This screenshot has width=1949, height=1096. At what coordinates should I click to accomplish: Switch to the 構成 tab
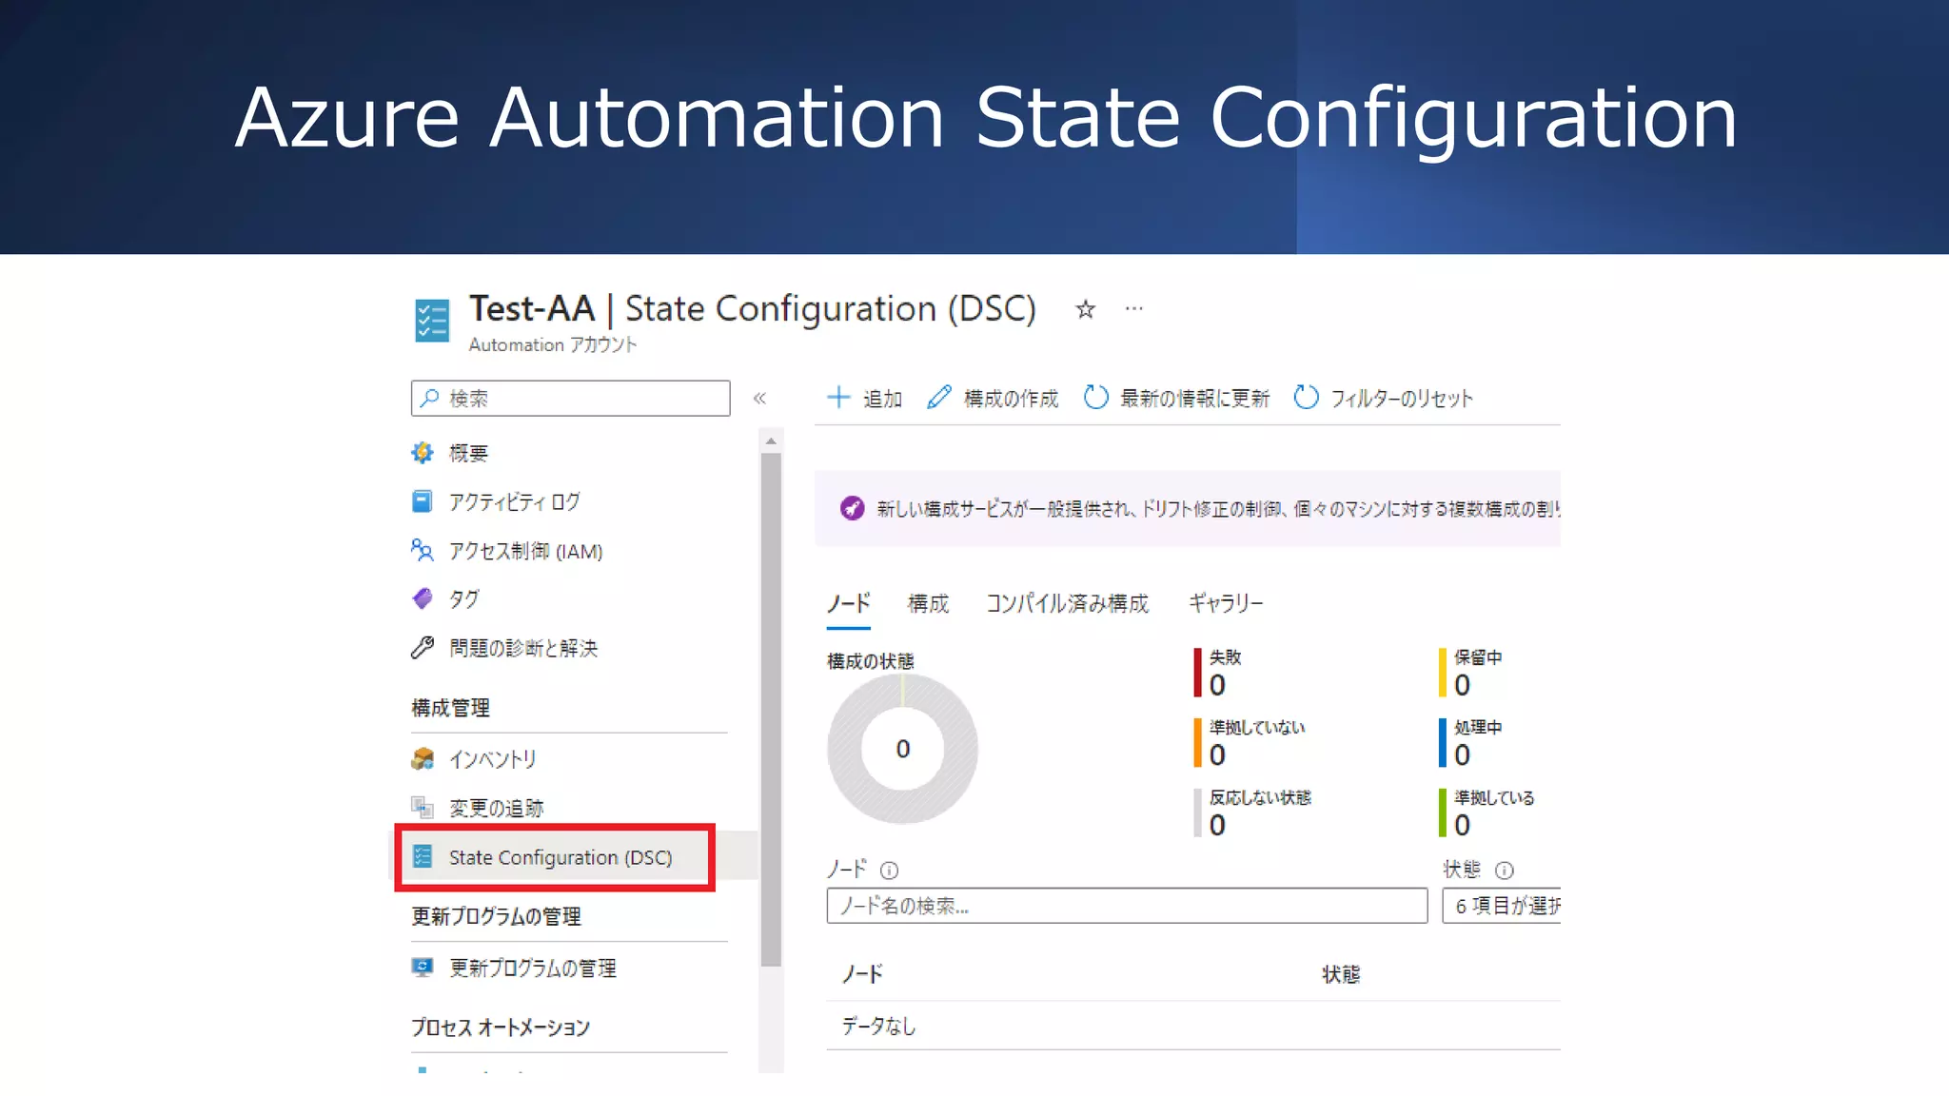pyautogui.click(x=928, y=603)
